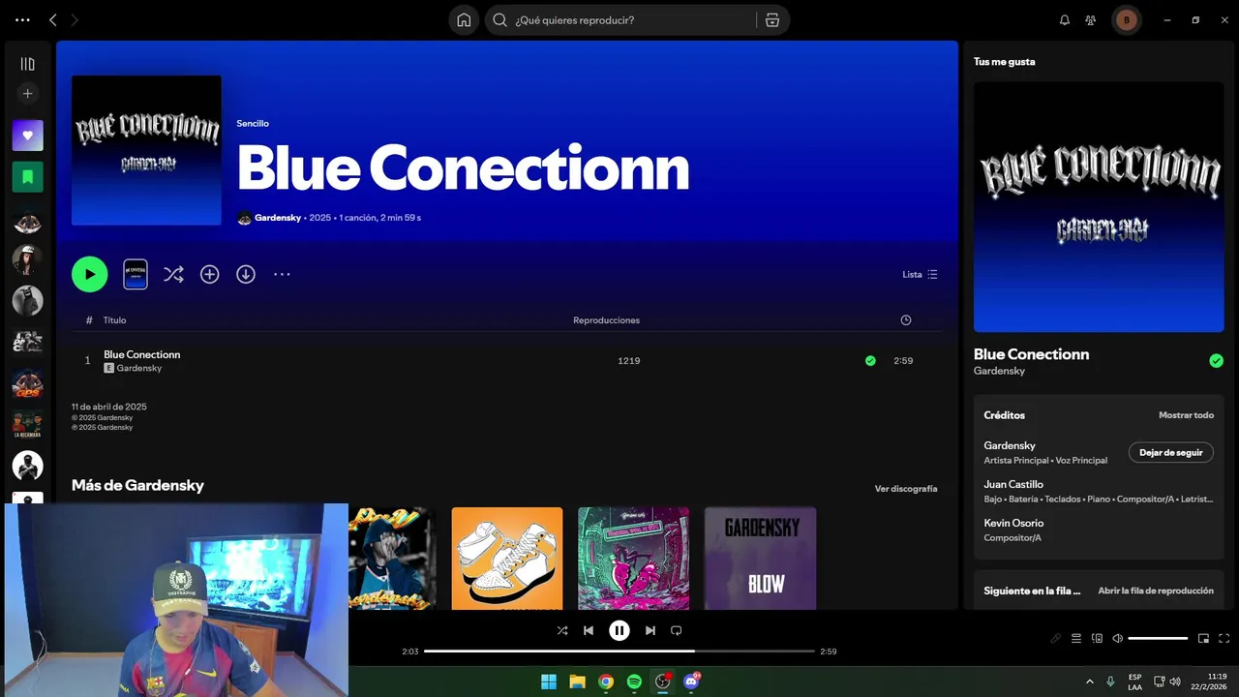Toggle lyrics microphone icon
This screenshot has height=697, width=1239.
(1056, 638)
